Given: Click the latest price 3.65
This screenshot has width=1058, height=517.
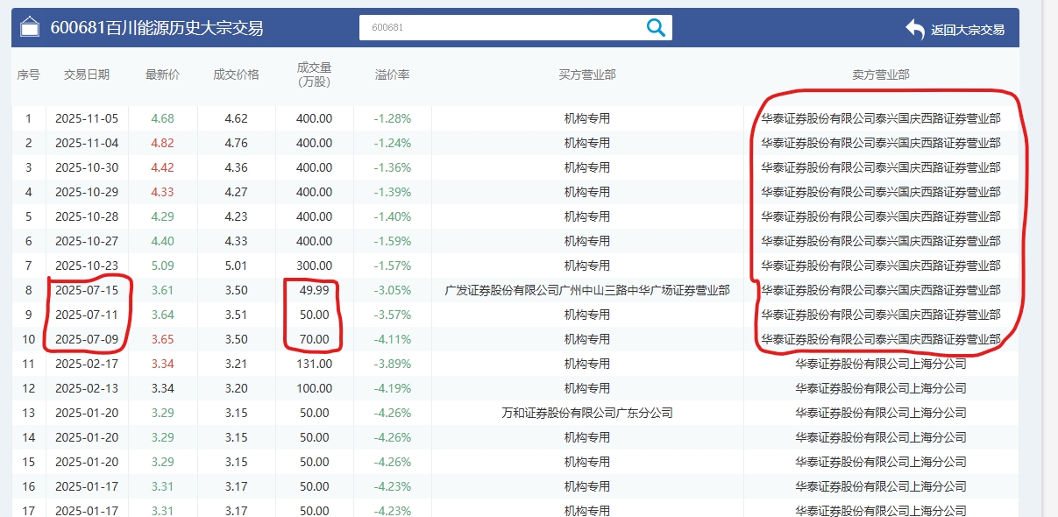Looking at the screenshot, I should pyautogui.click(x=162, y=339).
